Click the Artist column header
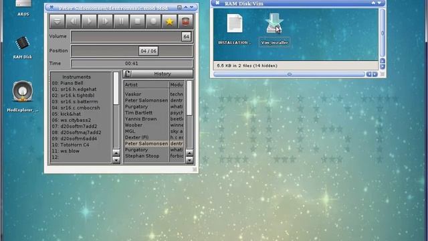 click(x=146, y=85)
